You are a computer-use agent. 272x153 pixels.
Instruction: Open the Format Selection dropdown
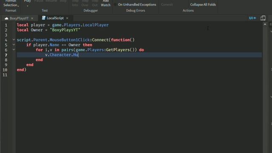click(11, 3)
